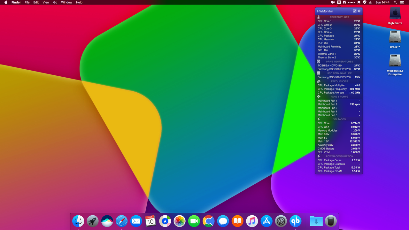409x230 pixels.
Task: Open Photos app in Dock
Action: coord(180,221)
